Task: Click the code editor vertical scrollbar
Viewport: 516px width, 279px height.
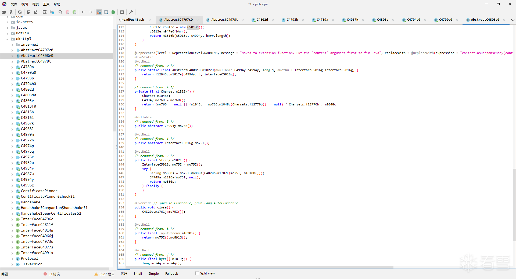Action: point(514,205)
